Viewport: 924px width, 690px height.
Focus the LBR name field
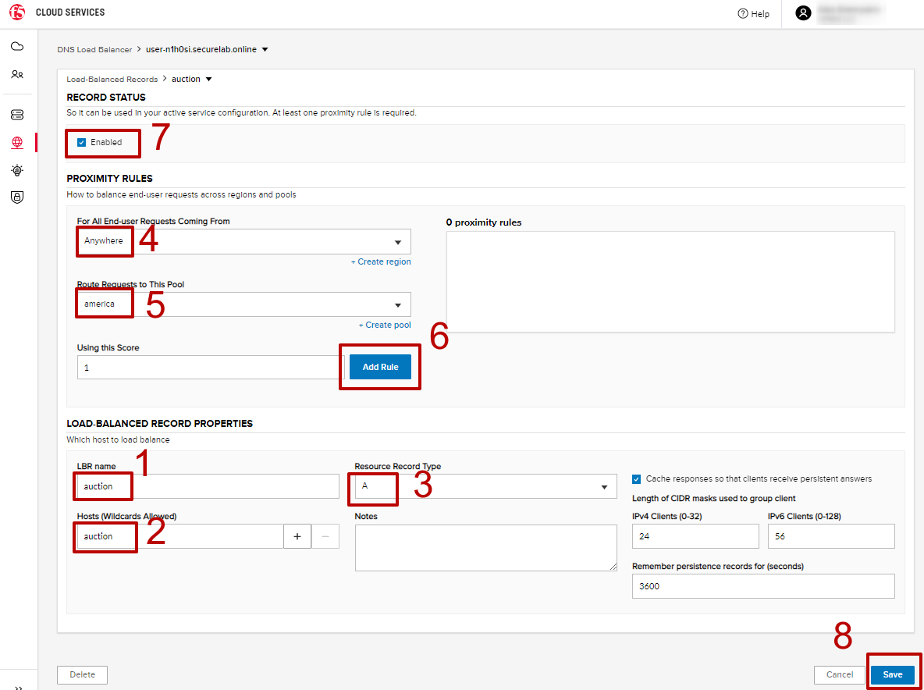tap(208, 487)
